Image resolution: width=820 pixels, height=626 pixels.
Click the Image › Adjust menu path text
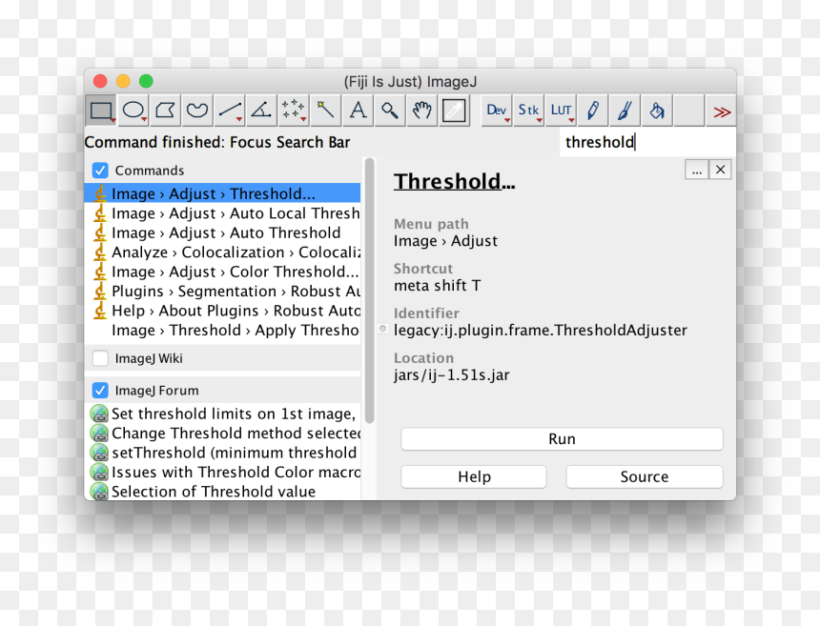[445, 241]
